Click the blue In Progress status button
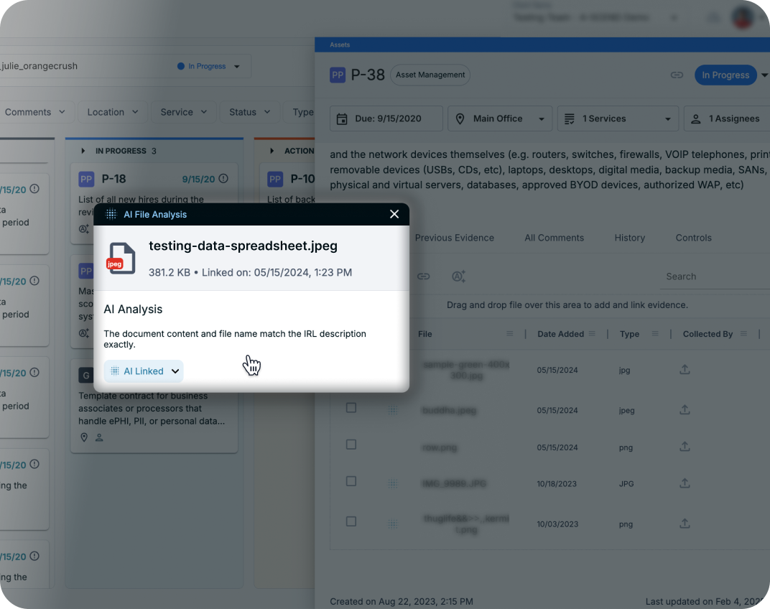Screen dimensions: 770x609 725,75
